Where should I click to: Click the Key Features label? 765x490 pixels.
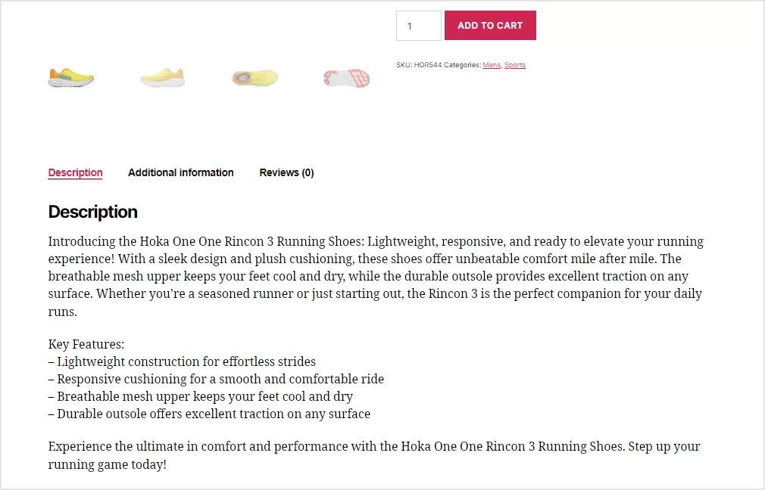coord(86,344)
